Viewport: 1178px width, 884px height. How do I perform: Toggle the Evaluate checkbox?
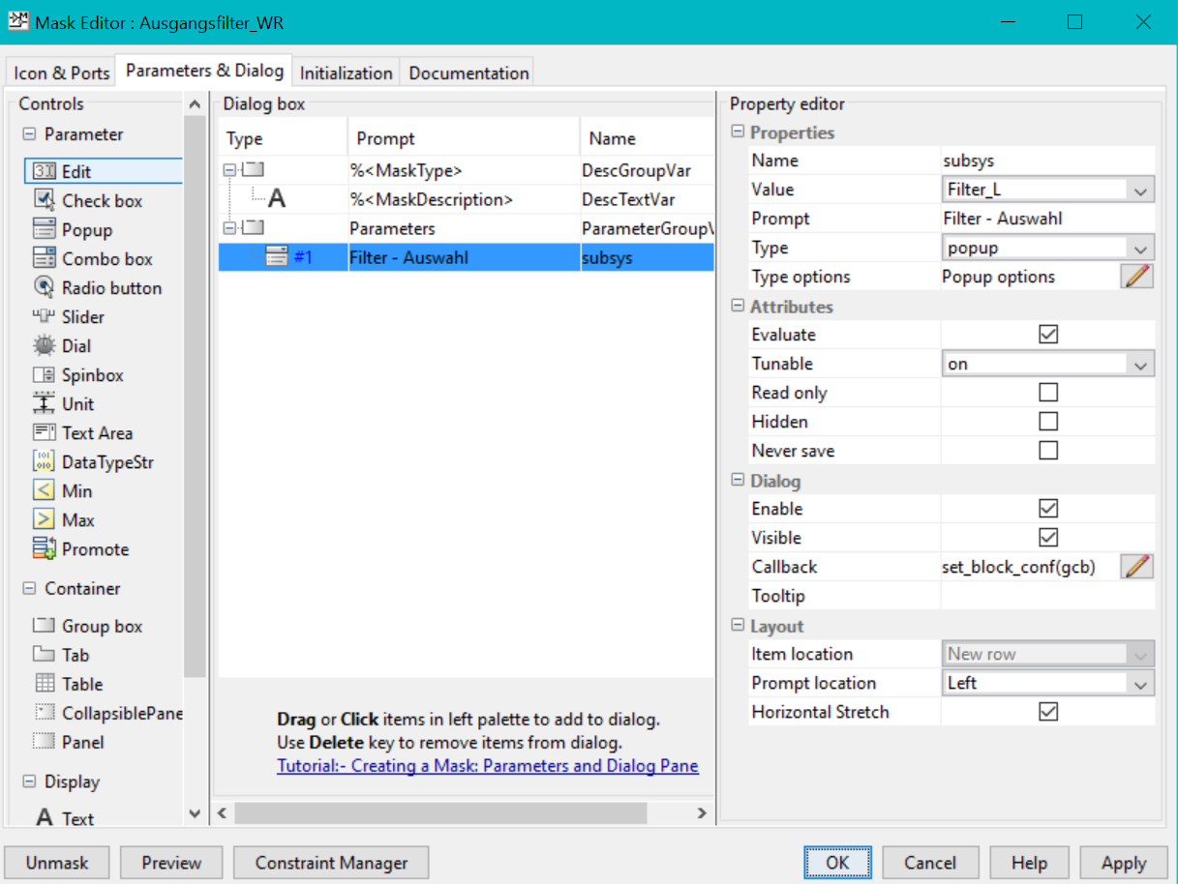[x=1047, y=335]
